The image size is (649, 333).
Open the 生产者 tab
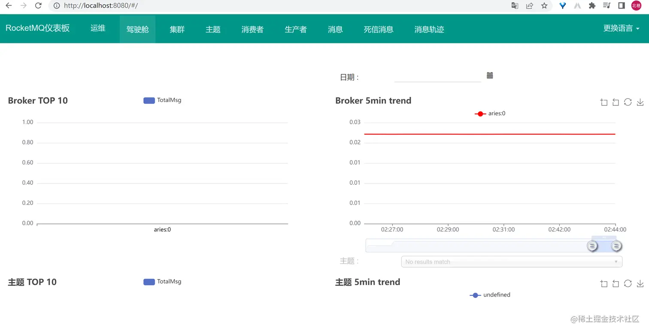point(296,29)
